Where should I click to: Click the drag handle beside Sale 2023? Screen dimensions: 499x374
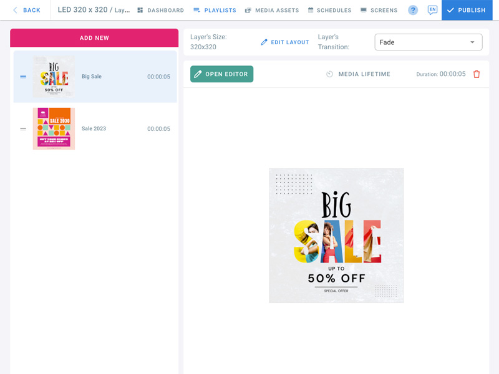23,129
